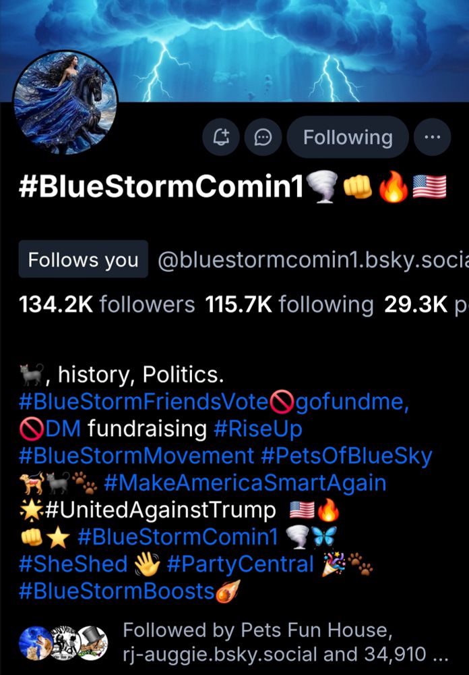Open the 115.7K following list
This screenshot has height=675, width=469.
click(289, 305)
